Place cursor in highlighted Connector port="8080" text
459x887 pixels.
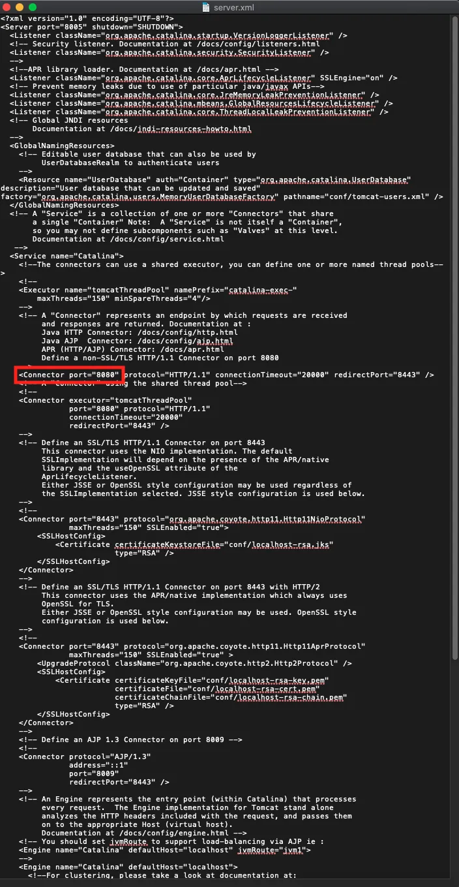coord(69,375)
